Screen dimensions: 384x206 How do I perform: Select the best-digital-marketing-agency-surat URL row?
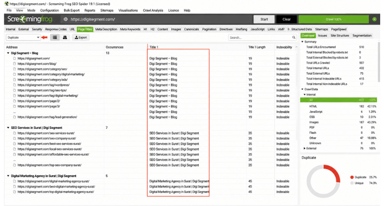point(149,186)
